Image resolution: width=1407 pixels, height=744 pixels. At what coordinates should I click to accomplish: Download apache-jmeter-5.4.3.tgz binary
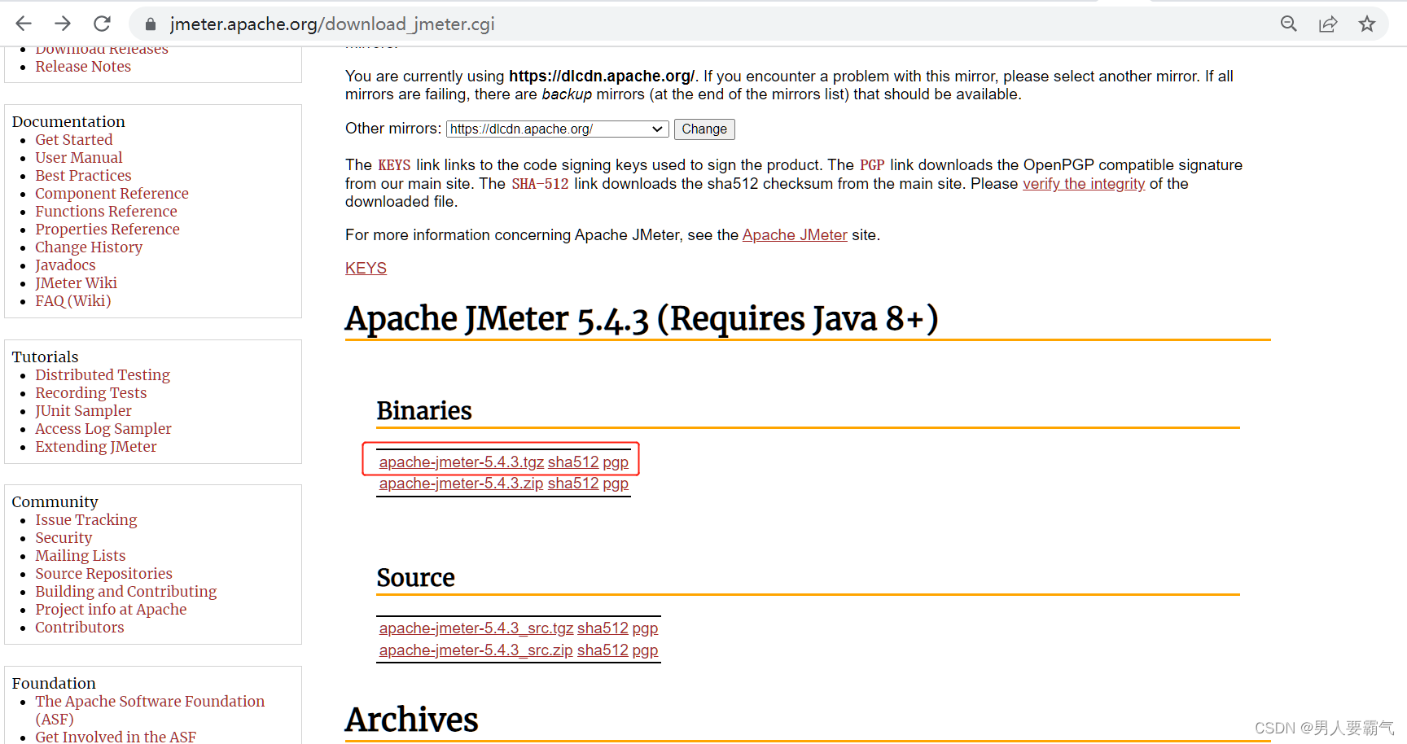[461, 462]
